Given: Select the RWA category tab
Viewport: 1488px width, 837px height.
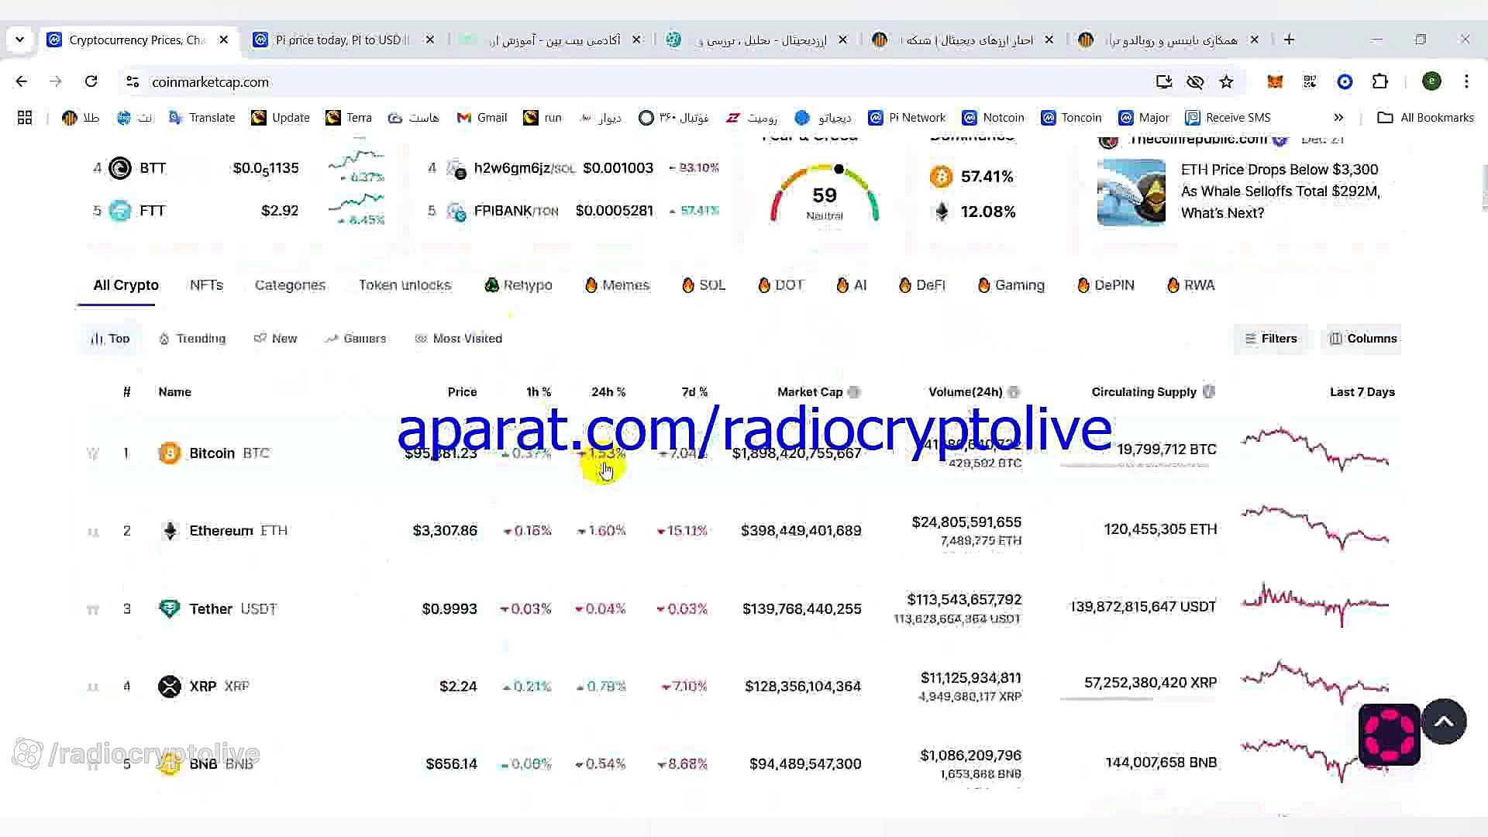Looking at the screenshot, I should (1190, 285).
